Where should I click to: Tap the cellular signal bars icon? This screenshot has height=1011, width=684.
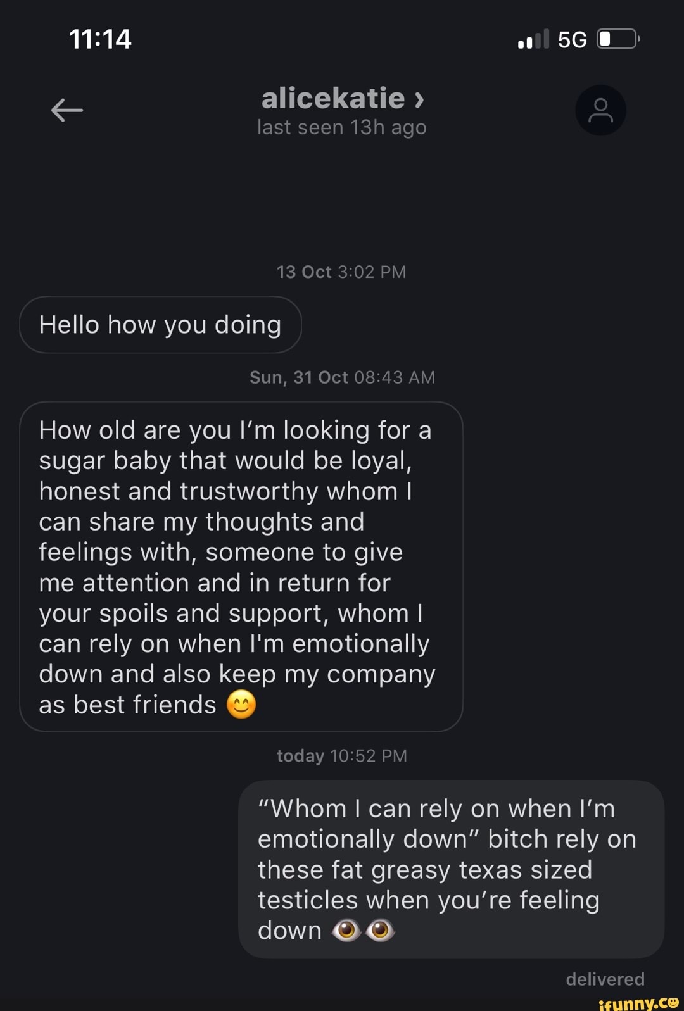click(533, 40)
